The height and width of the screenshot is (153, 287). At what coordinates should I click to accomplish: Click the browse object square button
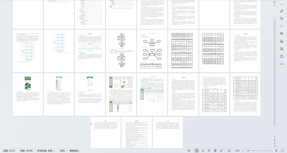pyautogui.click(x=275, y=143)
